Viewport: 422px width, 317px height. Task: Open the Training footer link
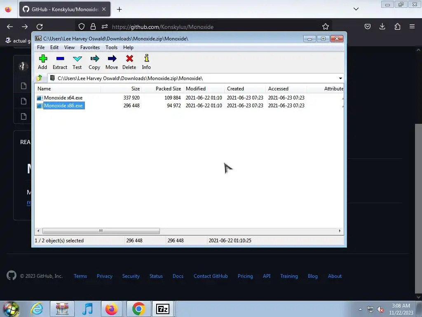(289, 276)
